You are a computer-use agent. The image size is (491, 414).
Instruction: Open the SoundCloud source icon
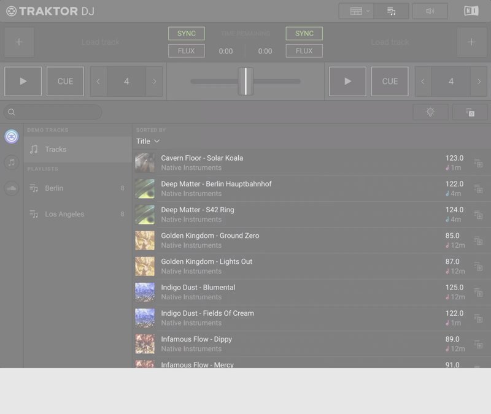tap(12, 189)
